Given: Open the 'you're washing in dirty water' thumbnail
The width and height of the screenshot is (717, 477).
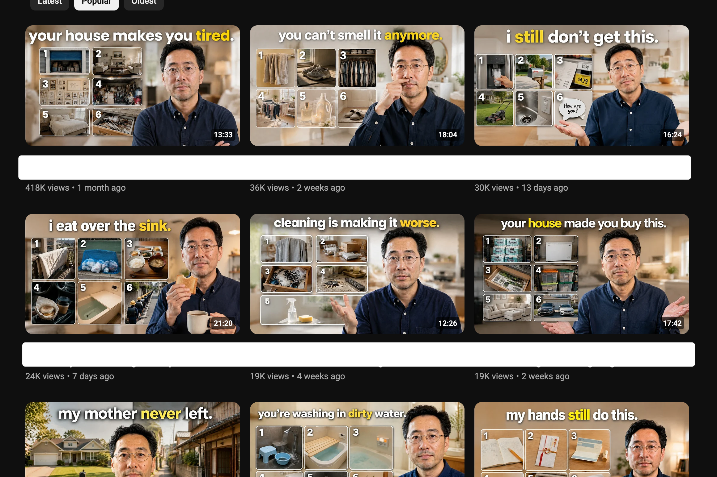Looking at the screenshot, I should (357, 440).
